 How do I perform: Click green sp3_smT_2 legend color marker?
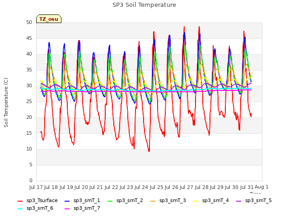click(110, 201)
